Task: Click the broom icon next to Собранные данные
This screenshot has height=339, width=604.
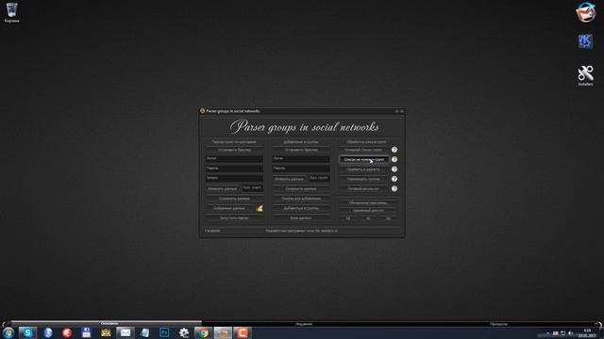Action: (x=260, y=208)
